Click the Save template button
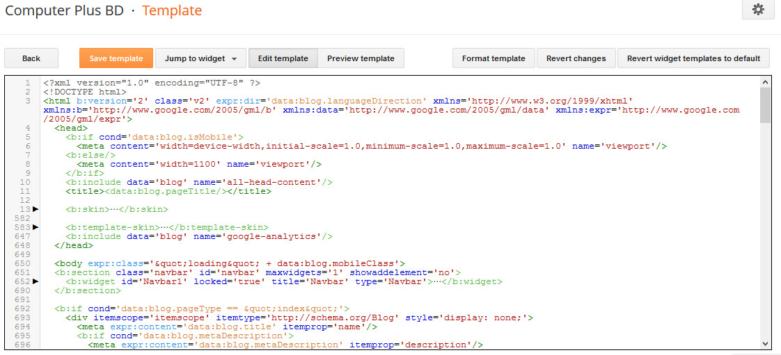This screenshot has height=355, width=781. point(116,58)
